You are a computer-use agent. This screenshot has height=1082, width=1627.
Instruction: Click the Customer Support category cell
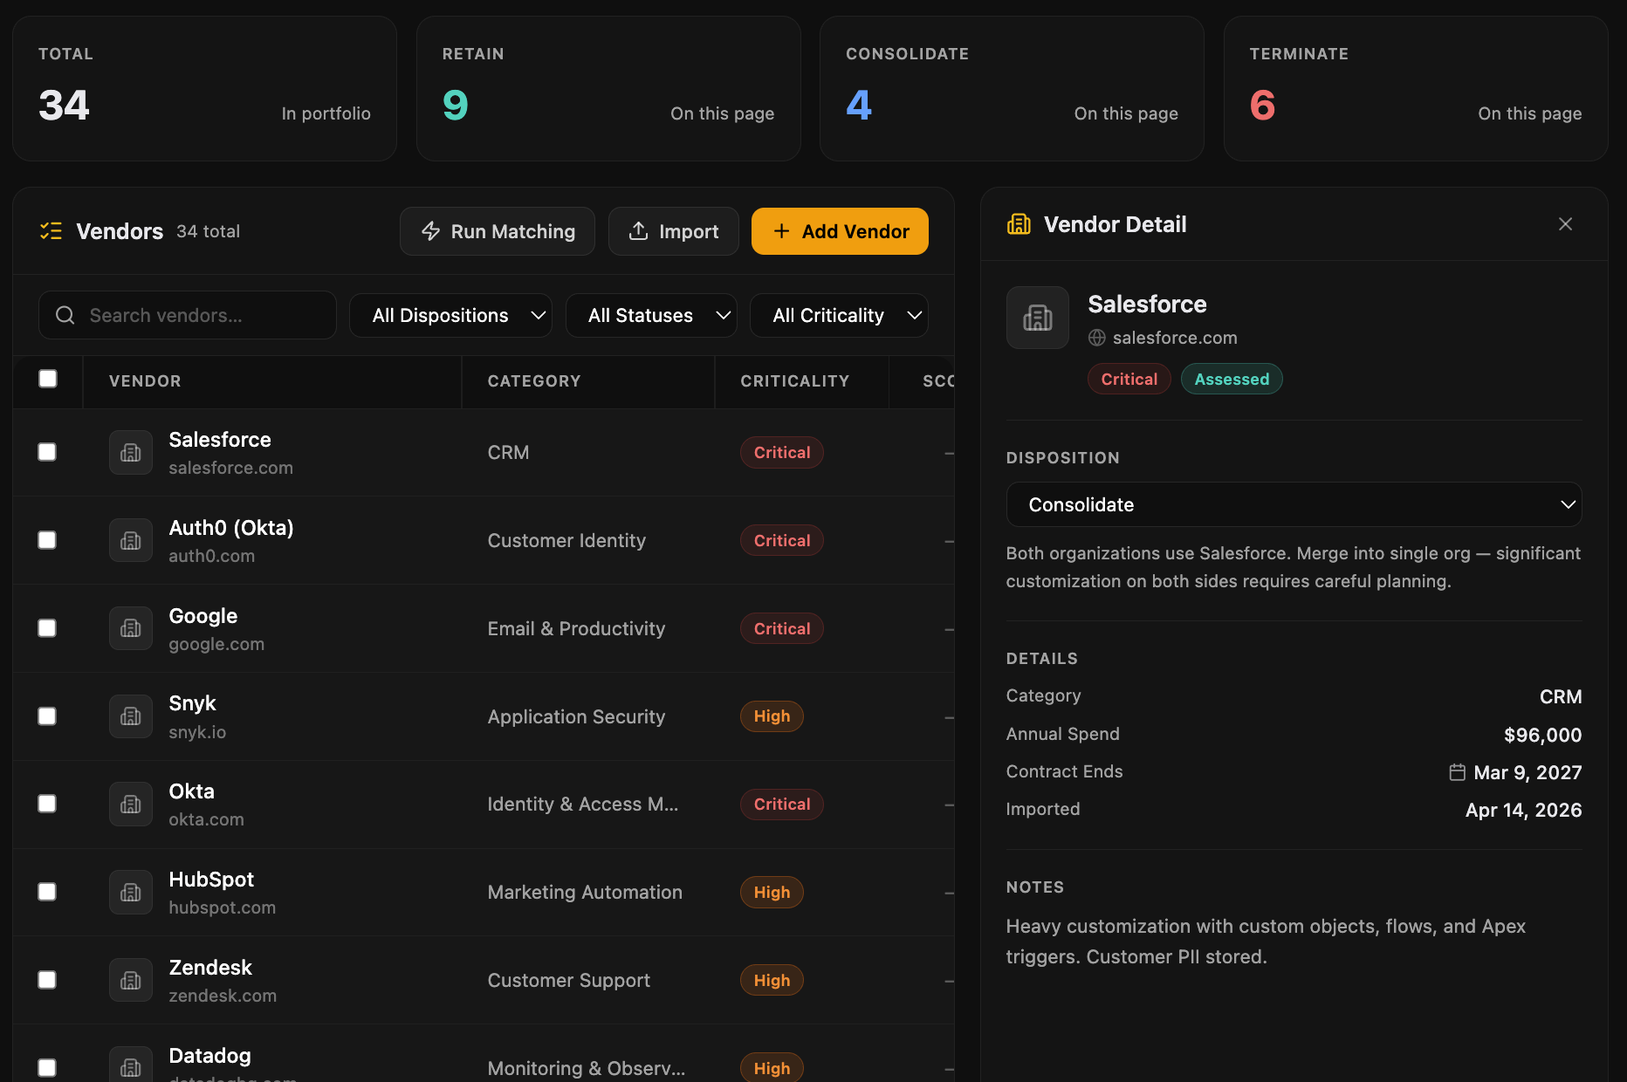[x=569, y=981]
